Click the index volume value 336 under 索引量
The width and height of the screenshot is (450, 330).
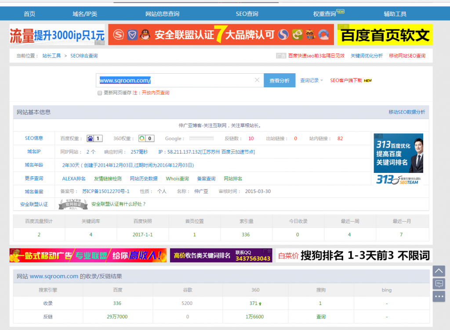tap(246, 235)
